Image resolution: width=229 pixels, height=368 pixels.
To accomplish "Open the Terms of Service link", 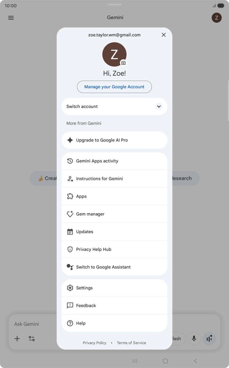I will 132,343.
